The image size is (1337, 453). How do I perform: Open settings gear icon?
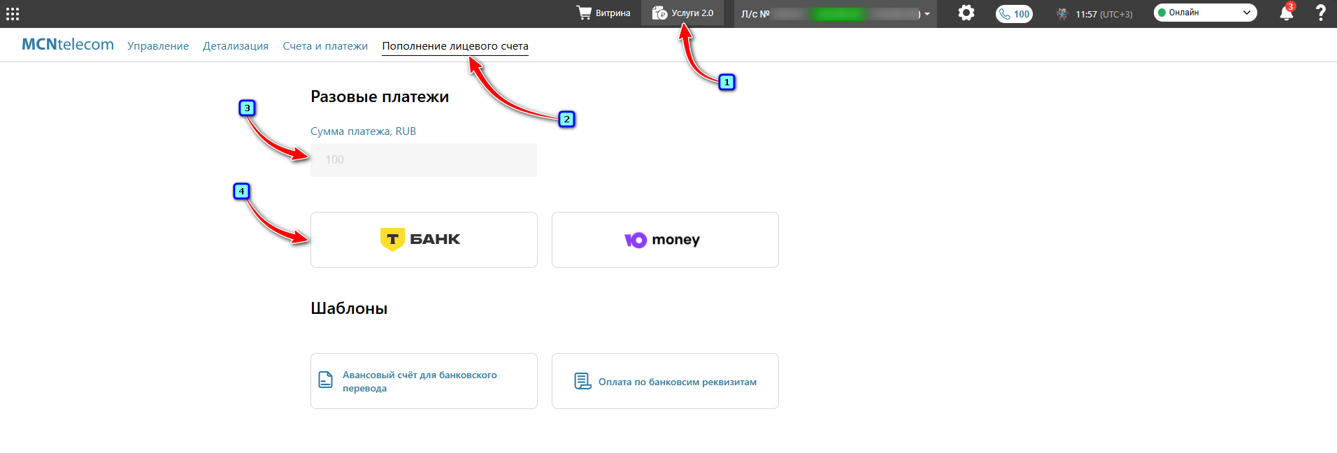(966, 13)
